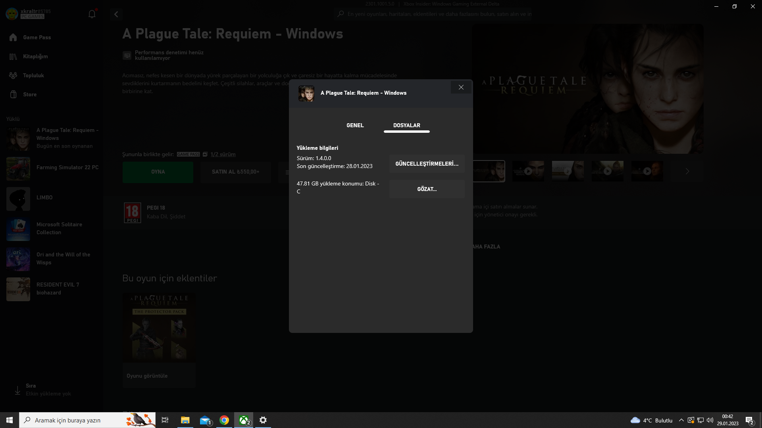Open the Store bag icon
762x428 pixels.
tap(13, 94)
